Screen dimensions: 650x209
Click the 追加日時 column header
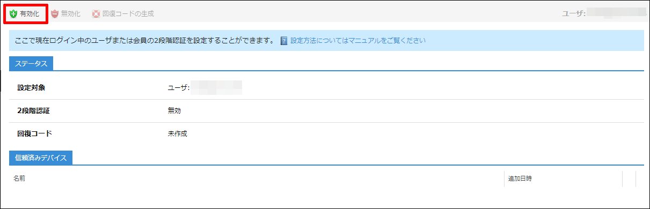coord(520,178)
